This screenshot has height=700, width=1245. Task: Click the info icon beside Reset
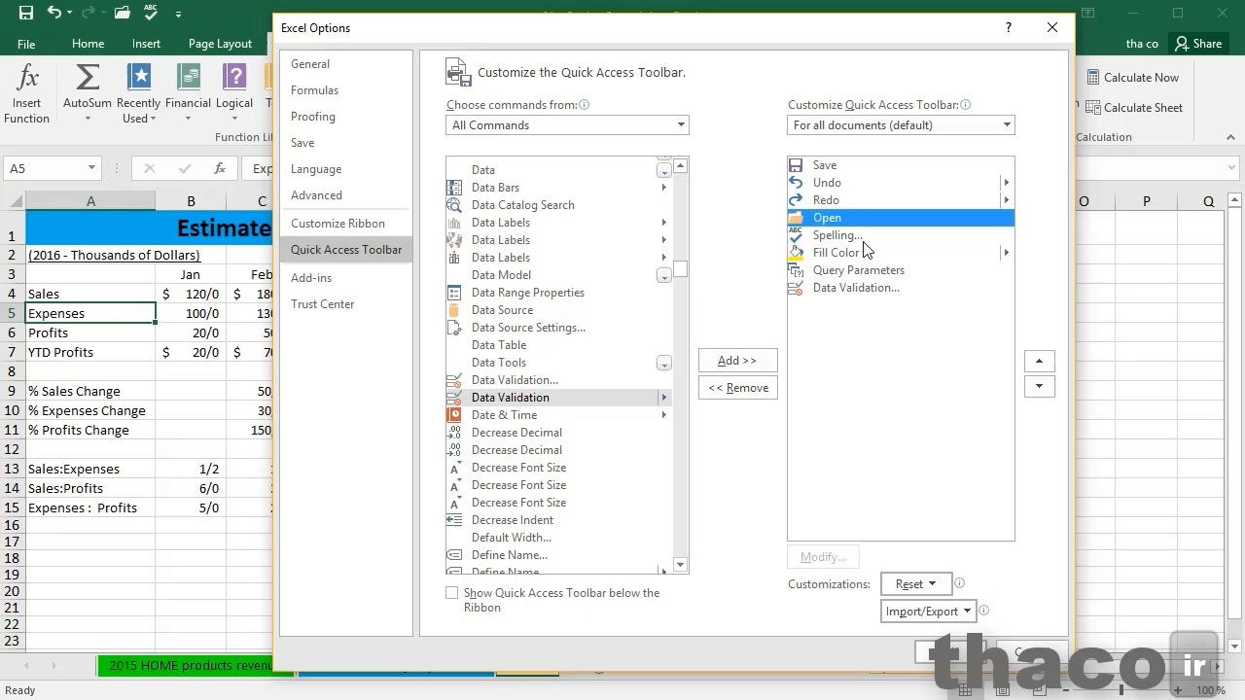click(x=959, y=583)
